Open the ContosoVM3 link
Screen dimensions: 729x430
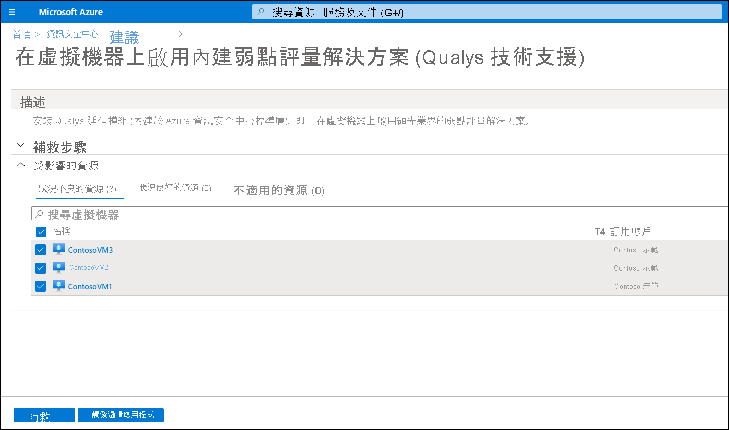pyautogui.click(x=90, y=250)
